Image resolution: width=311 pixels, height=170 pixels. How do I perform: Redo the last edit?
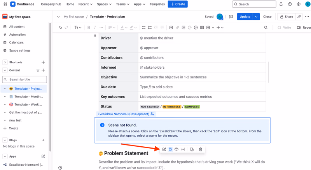[x=66, y=28]
